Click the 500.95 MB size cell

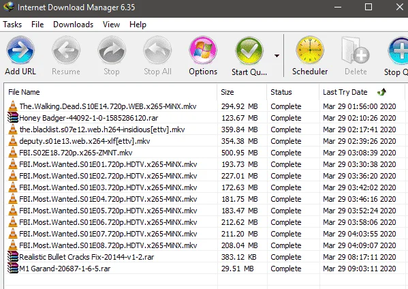pyautogui.click(x=239, y=153)
